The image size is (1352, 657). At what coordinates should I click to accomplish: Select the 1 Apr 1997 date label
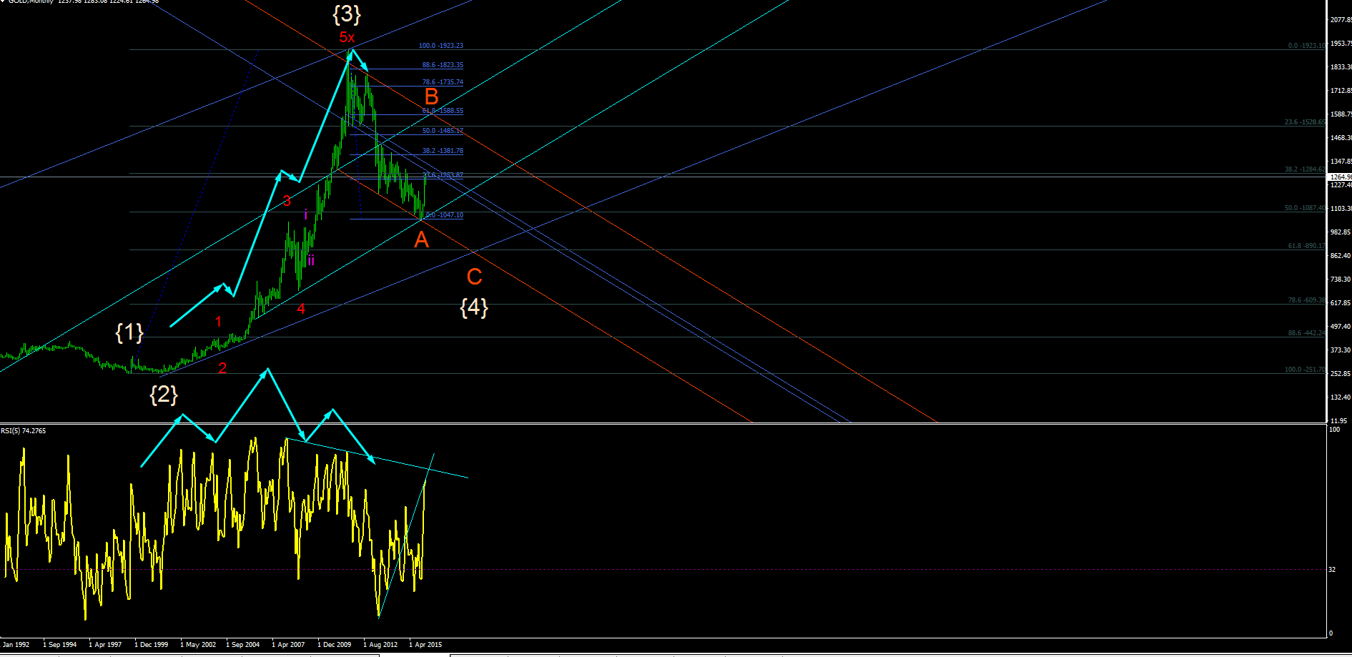point(105,645)
